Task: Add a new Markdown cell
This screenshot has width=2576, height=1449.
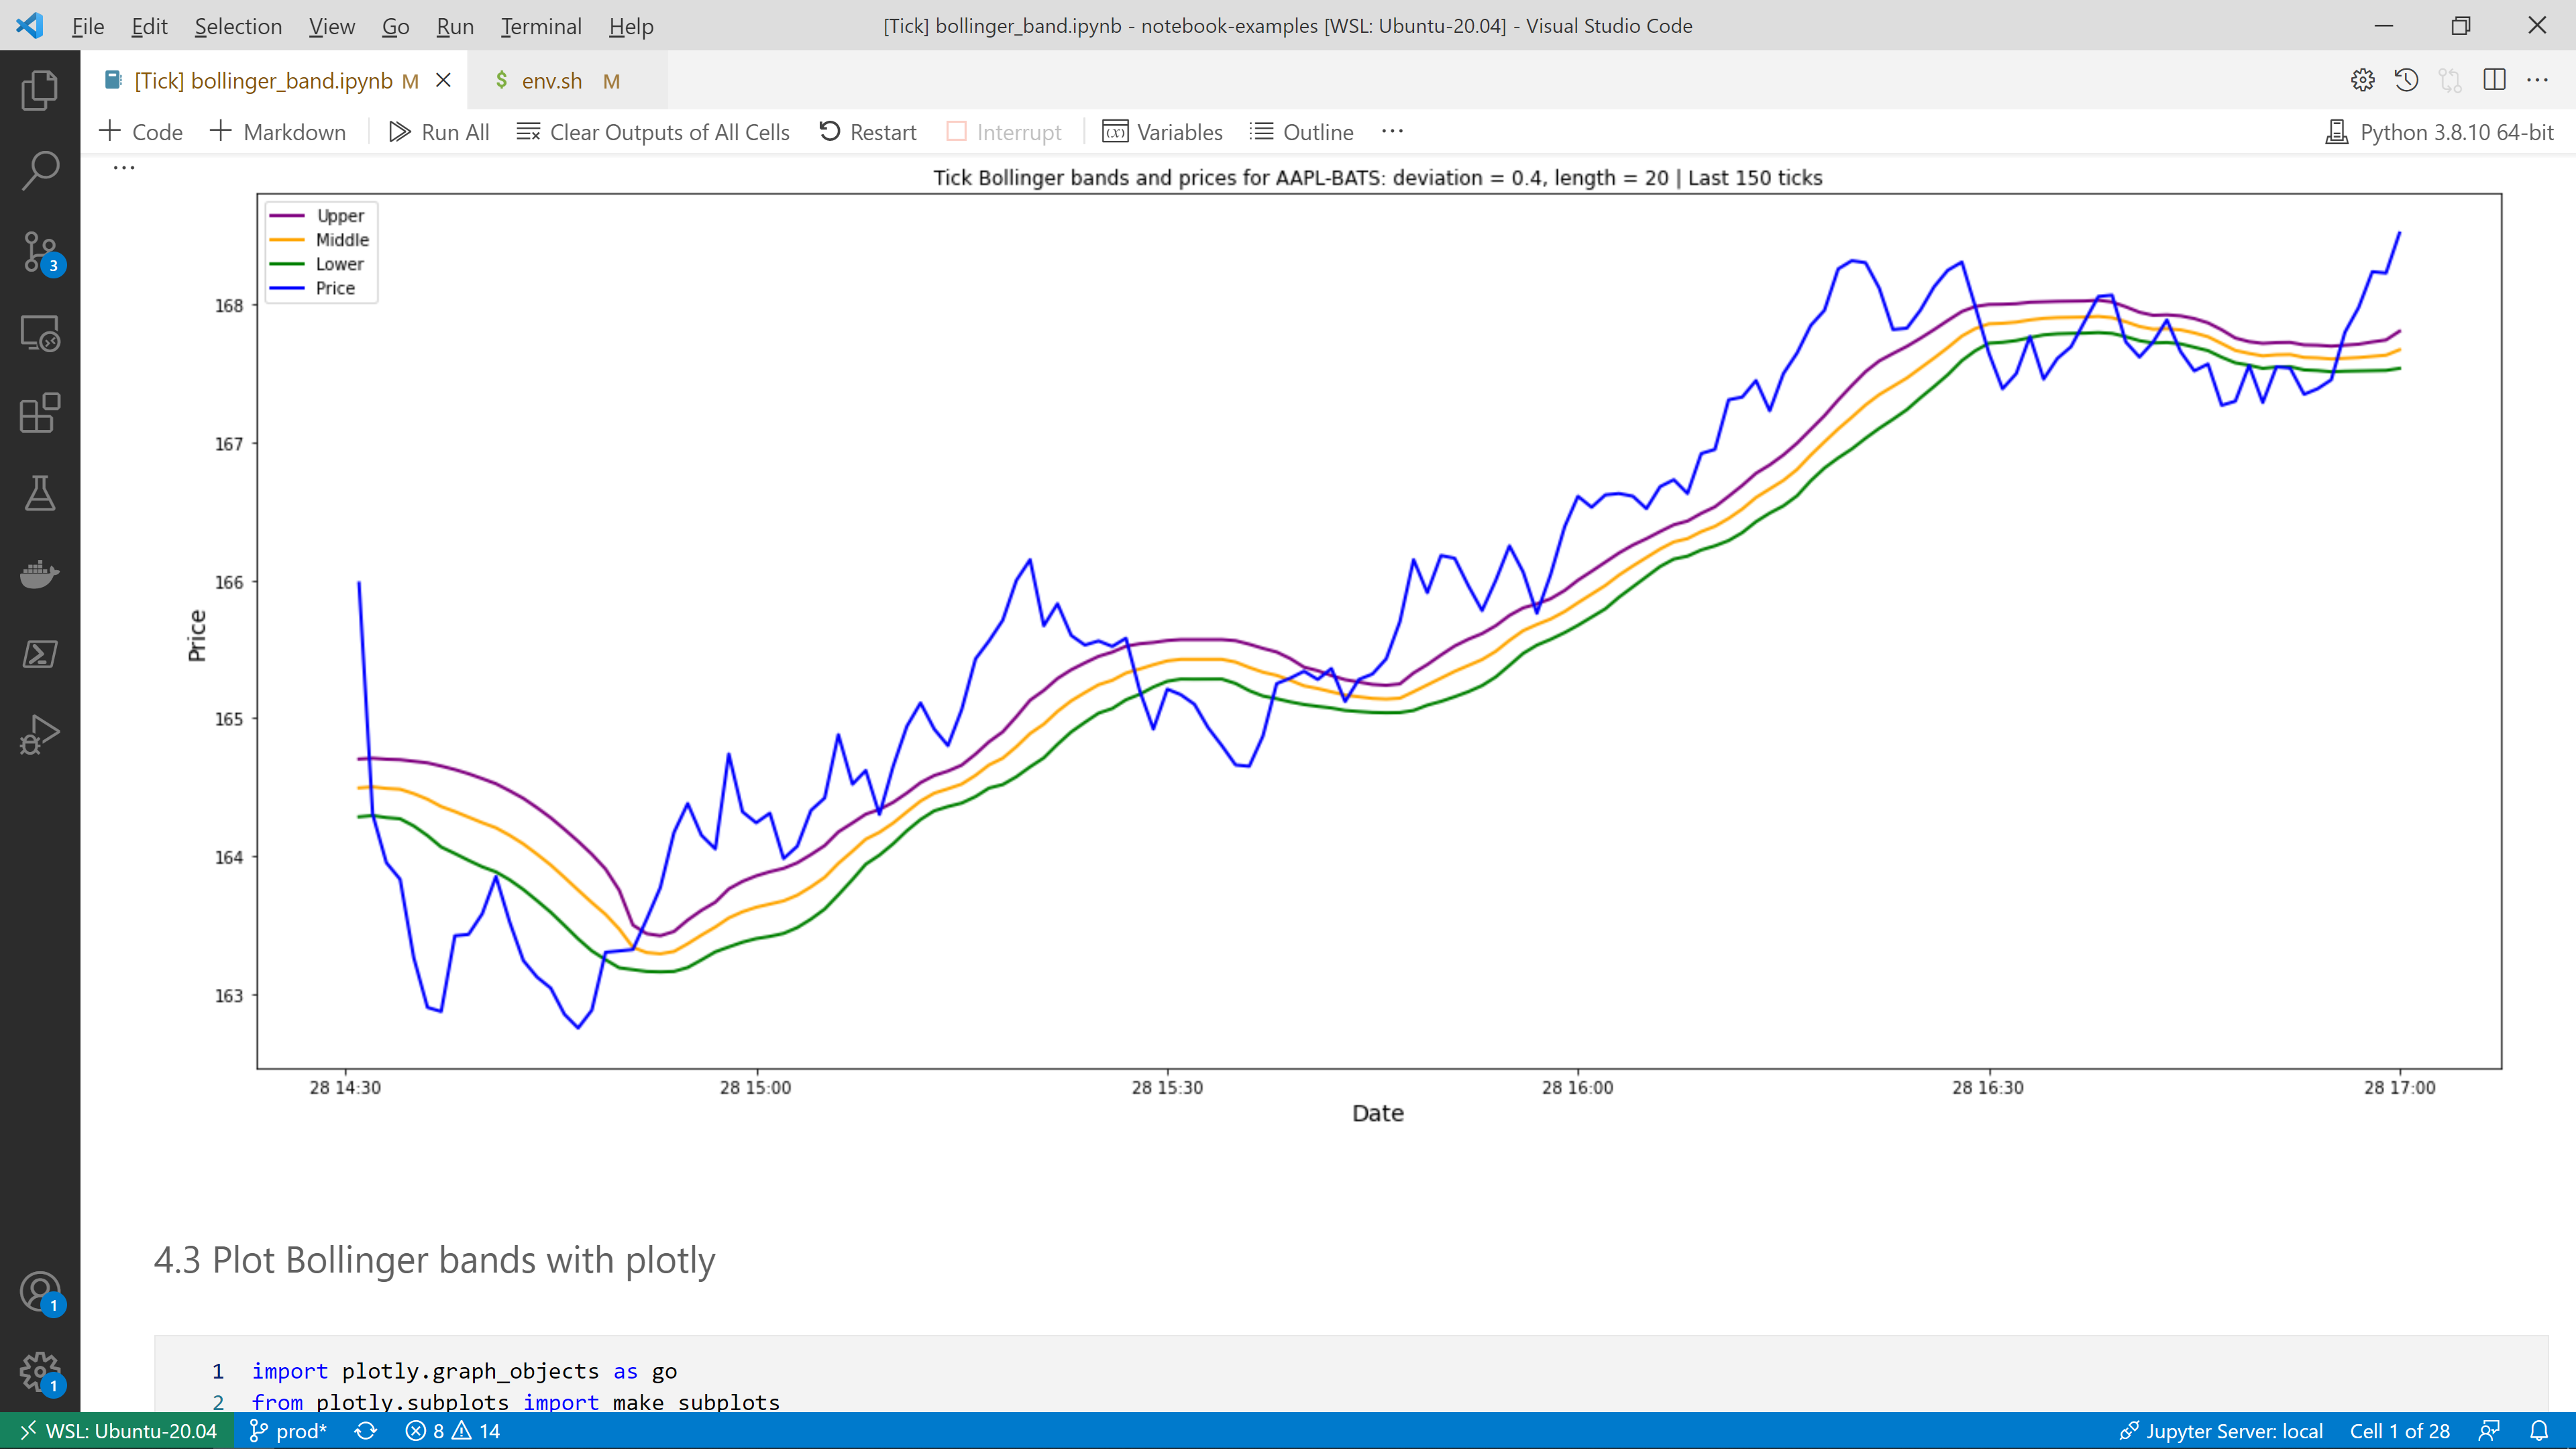Action: (x=277, y=132)
